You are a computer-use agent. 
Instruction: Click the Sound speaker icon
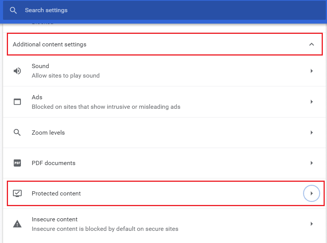tap(17, 71)
